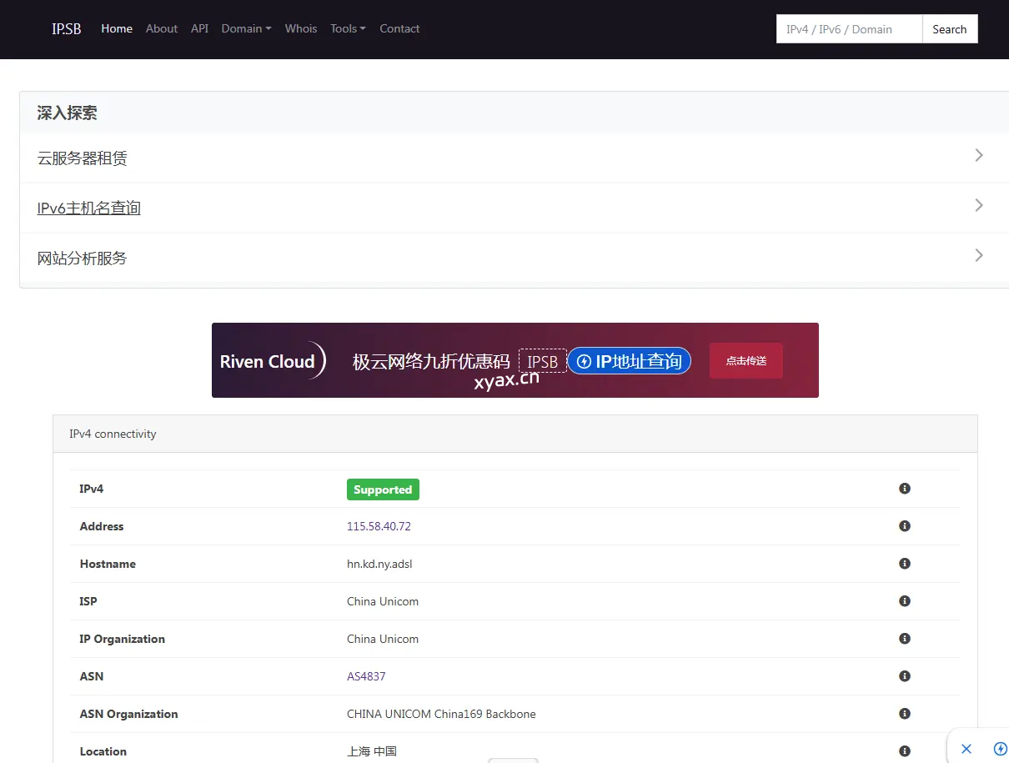
Task: Click the info icon in the IPv4 row
Action: click(905, 489)
